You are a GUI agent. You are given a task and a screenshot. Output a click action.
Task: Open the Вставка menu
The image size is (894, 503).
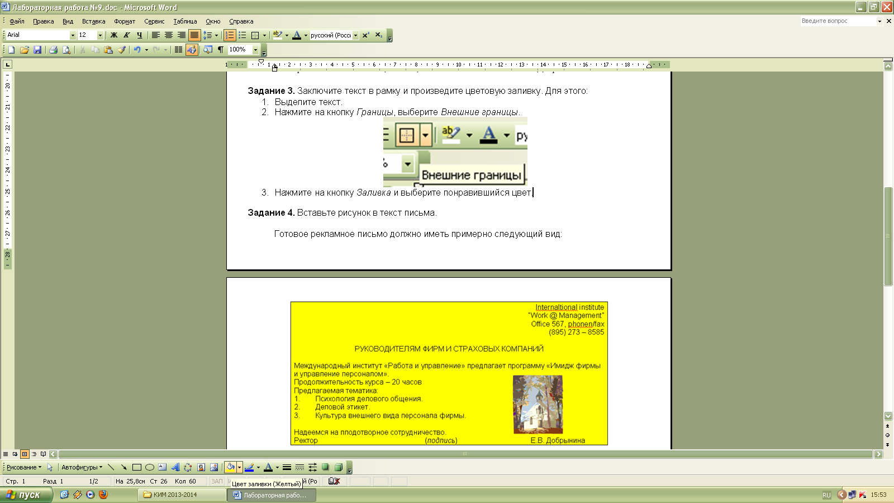(x=93, y=21)
